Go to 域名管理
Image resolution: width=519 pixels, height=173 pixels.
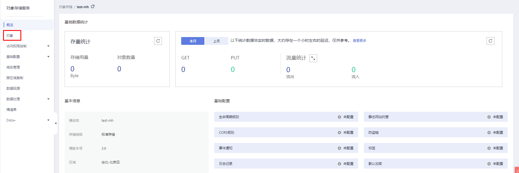[13, 67]
